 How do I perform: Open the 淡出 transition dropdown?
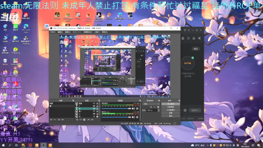[151, 104]
